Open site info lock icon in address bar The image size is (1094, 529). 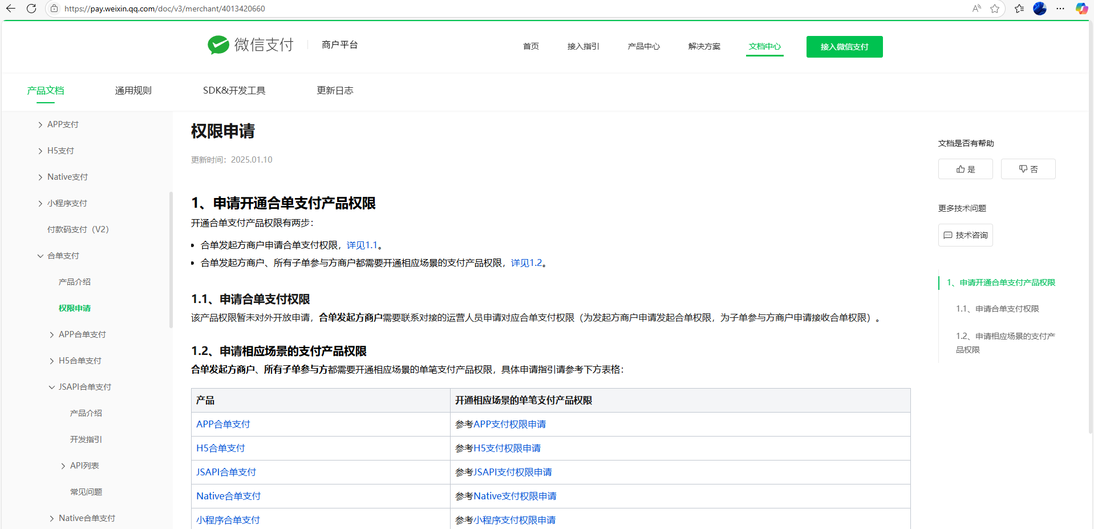pyautogui.click(x=54, y=9)
